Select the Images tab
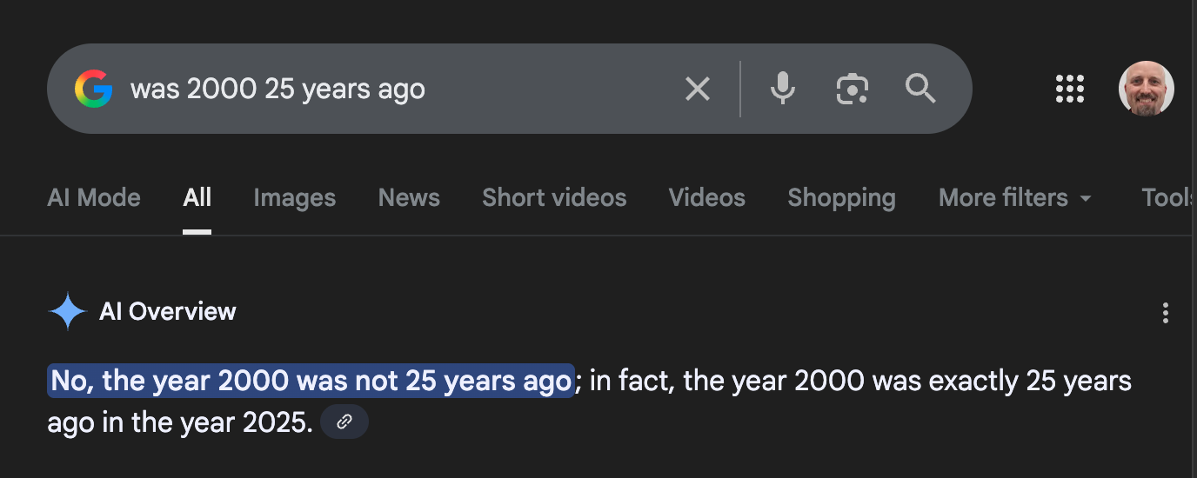Viewport: 1197px width, 478px height. click(x=294, y=198)
